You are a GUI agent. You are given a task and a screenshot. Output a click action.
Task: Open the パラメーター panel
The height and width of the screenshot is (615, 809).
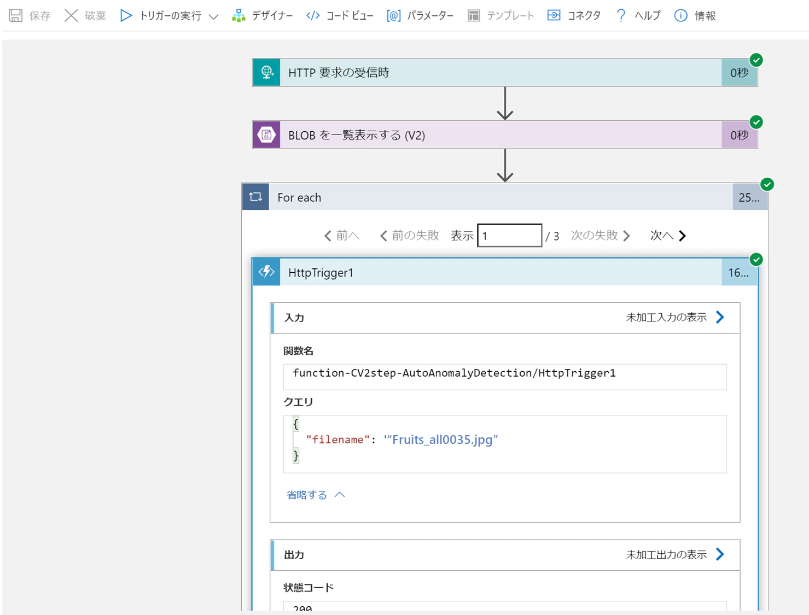click(420, 16)
